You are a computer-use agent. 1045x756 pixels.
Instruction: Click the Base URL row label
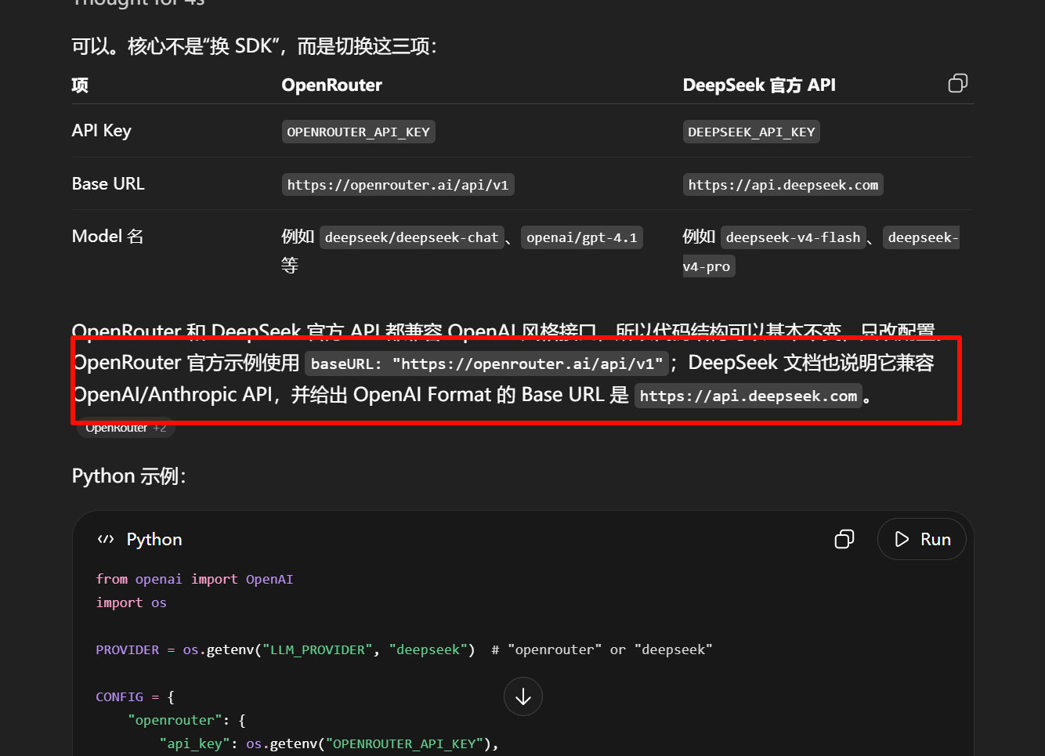click(108, 183)
